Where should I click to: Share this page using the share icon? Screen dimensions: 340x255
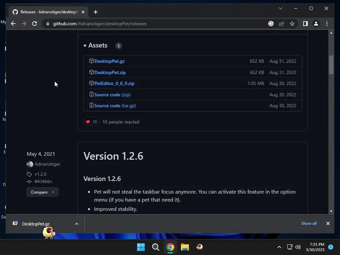tap(282, 24)
